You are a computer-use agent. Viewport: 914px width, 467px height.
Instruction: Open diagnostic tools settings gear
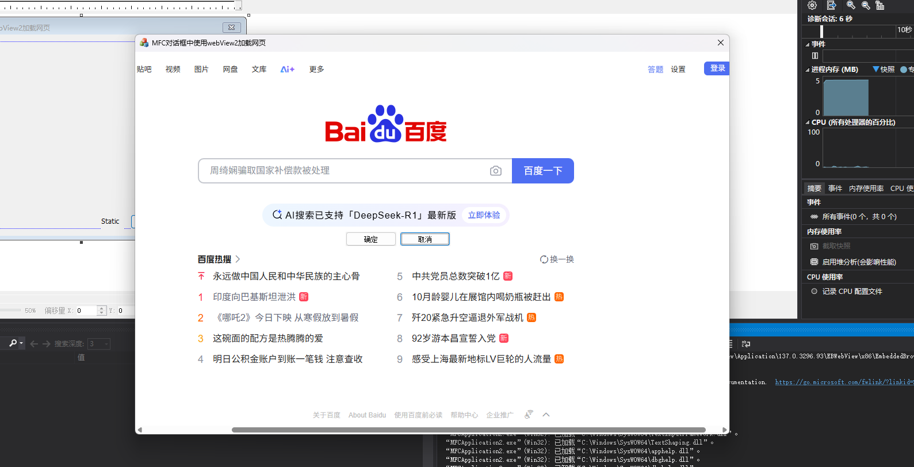(812, 5)
